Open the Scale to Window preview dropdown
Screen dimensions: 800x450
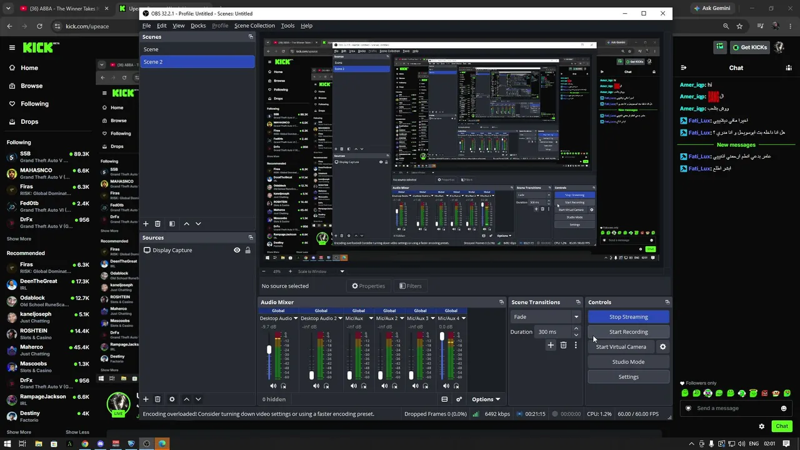321,271
